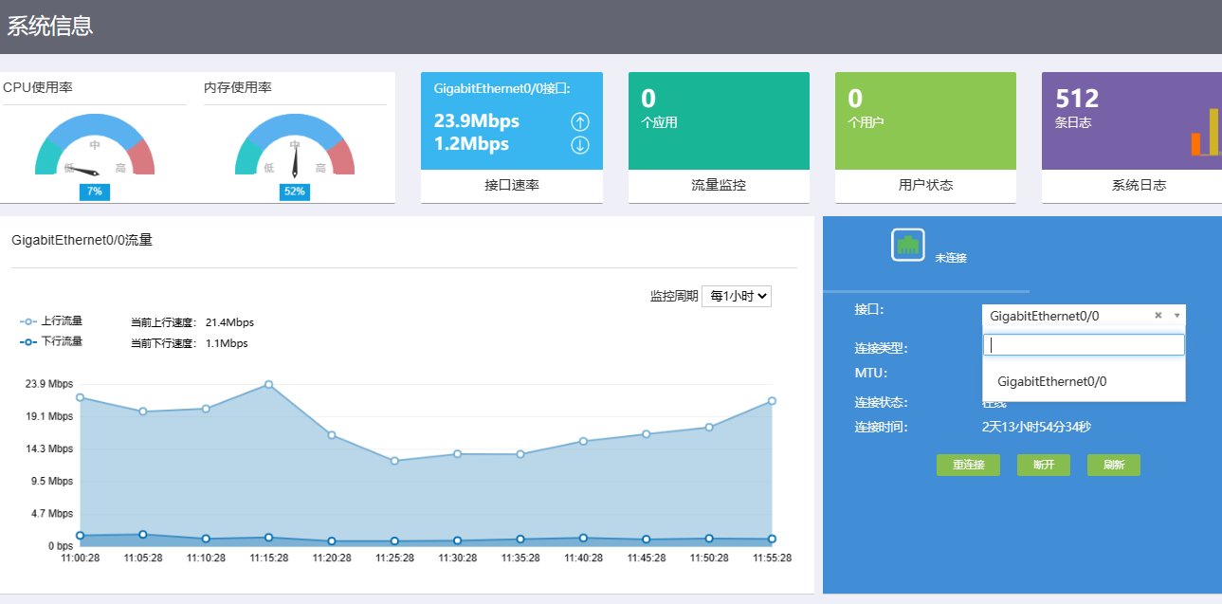The height and width of the screenshot is (604, 1222).
Task: Focus the interface search input field
Action: pos(1084,345)
